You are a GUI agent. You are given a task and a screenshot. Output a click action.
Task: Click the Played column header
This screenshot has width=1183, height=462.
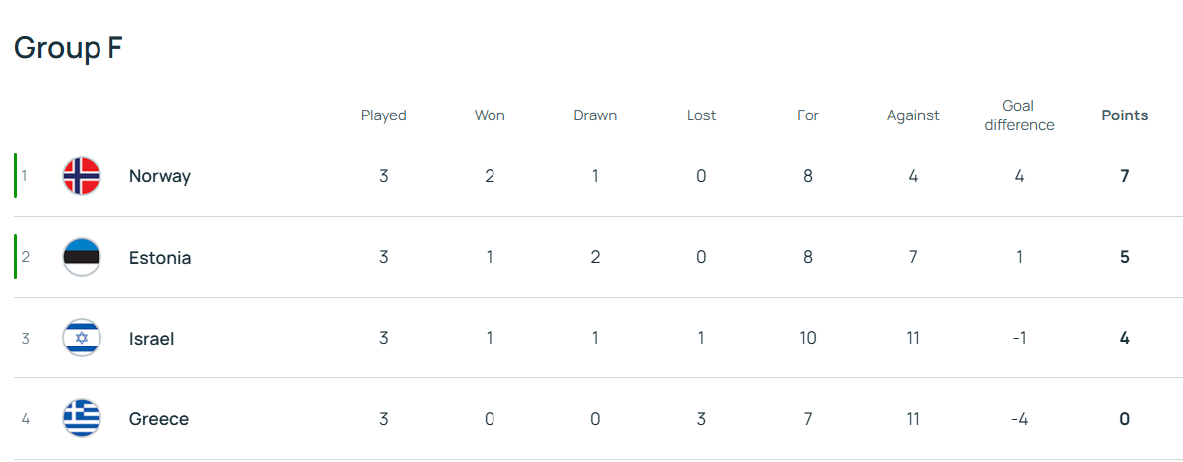(x=383, y=115)
